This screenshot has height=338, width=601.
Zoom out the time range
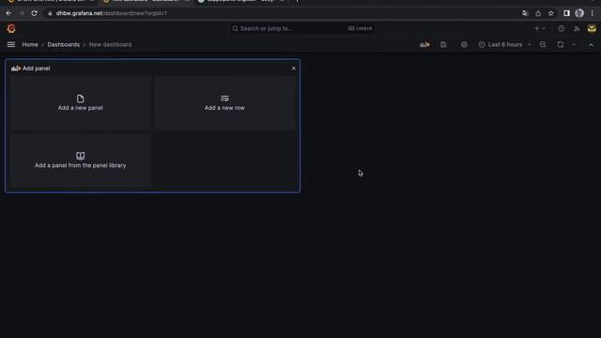(543, 44)
